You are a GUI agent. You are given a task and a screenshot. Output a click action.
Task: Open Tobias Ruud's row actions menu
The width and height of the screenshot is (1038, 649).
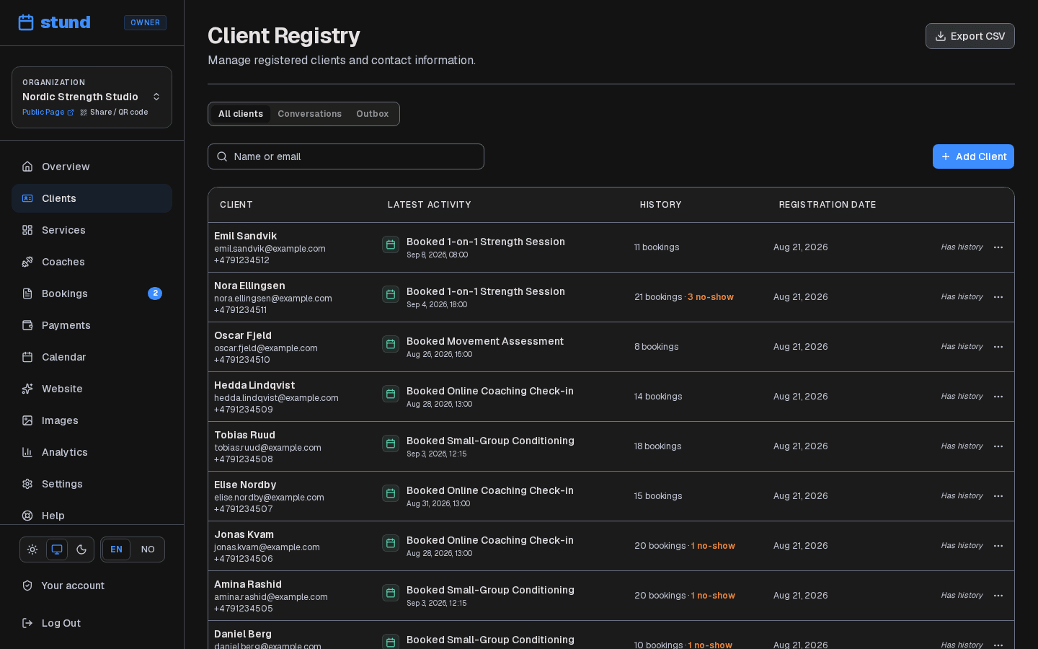pos(998,446)
